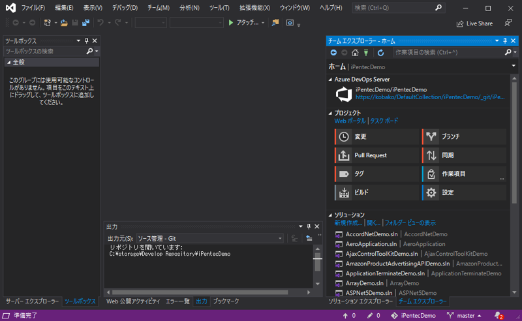522x321 pixels.
Task: Click フォルダー ビューの表示 link
Action: click(410, 222)
